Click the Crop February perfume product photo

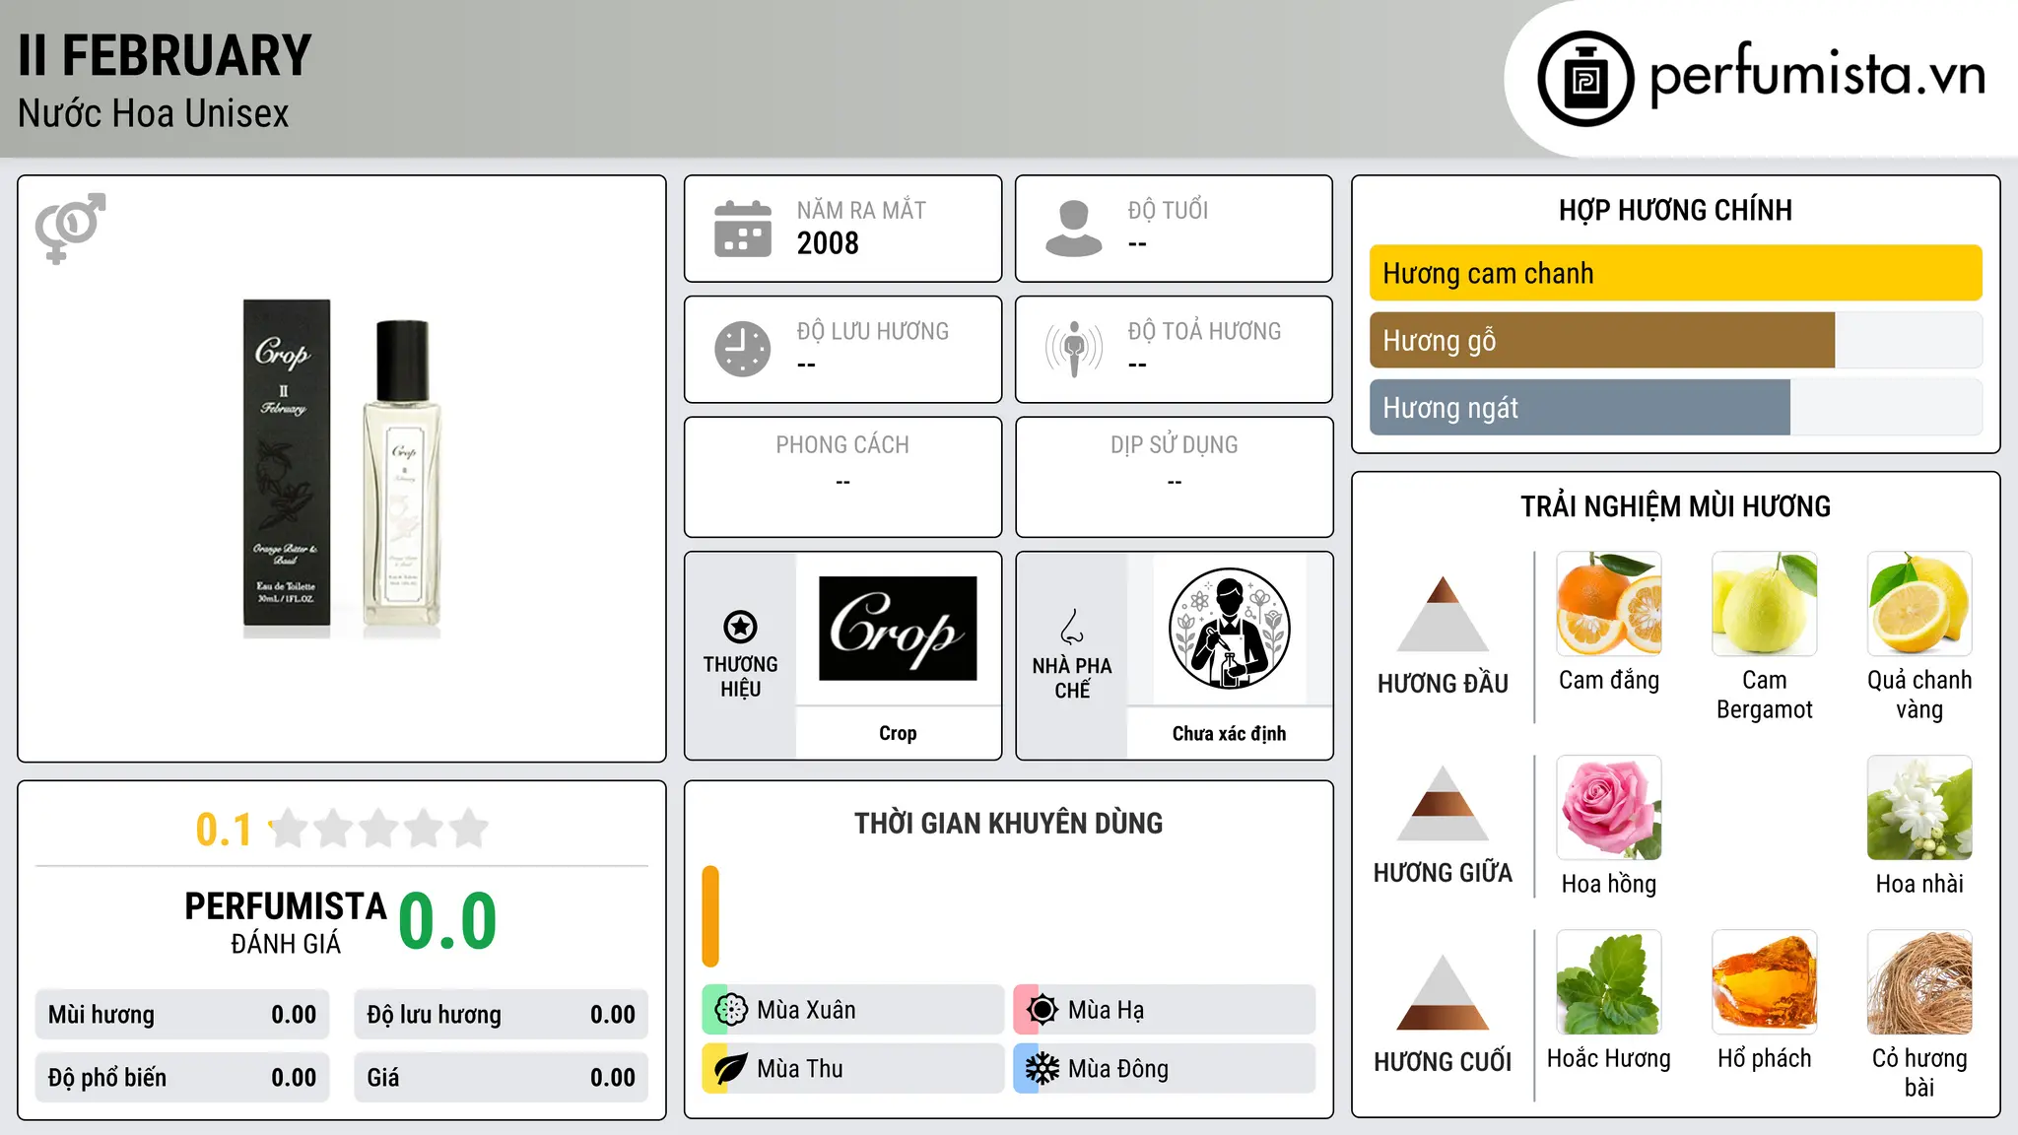tap(341, 469)
